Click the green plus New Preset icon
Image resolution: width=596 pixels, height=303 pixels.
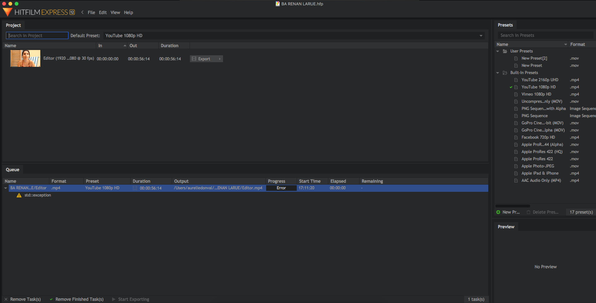[x=498, y=212]
